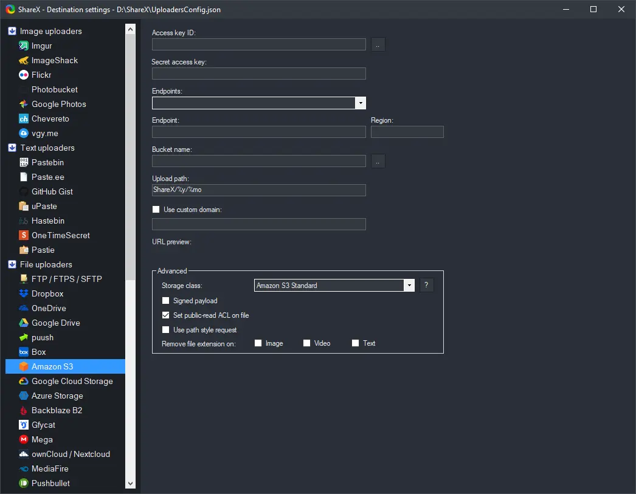Select Google Cloud Storage in file uploaders
The image size is (636, 494).
[x=72, y=382]
